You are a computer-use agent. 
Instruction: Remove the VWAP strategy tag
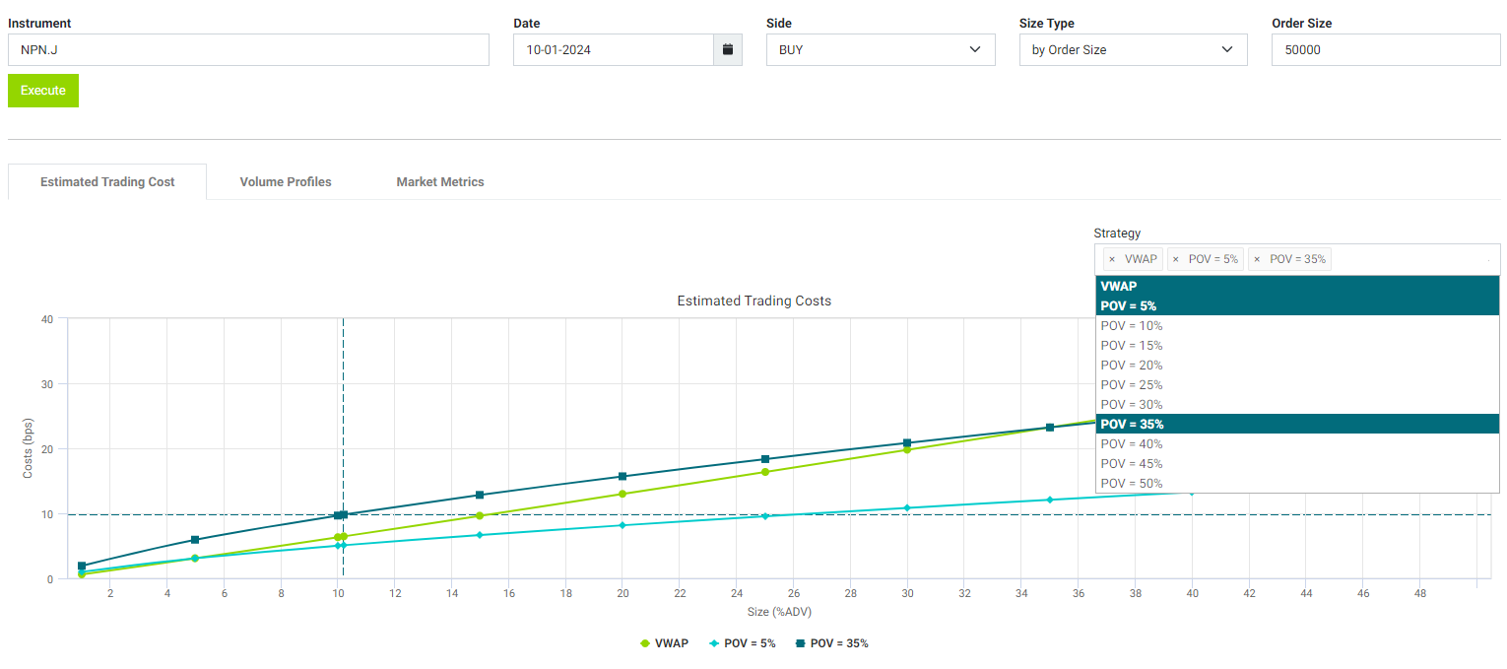[x=1112, y=259]
